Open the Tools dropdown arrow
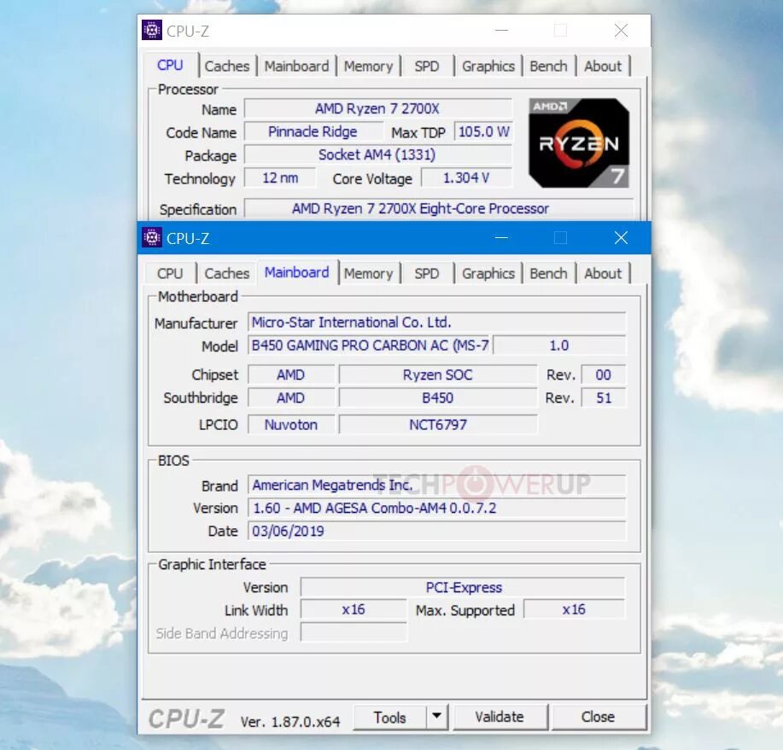The width and height of the screenshot is (783, 750). [437, 716]
